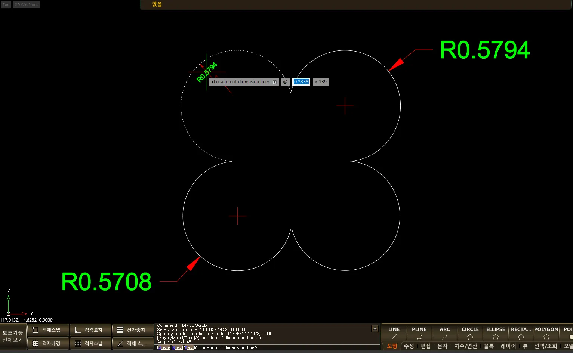Toggle 격자스냅 grid snap
This screenshot has height=353, width=573.
pos(90,343)
